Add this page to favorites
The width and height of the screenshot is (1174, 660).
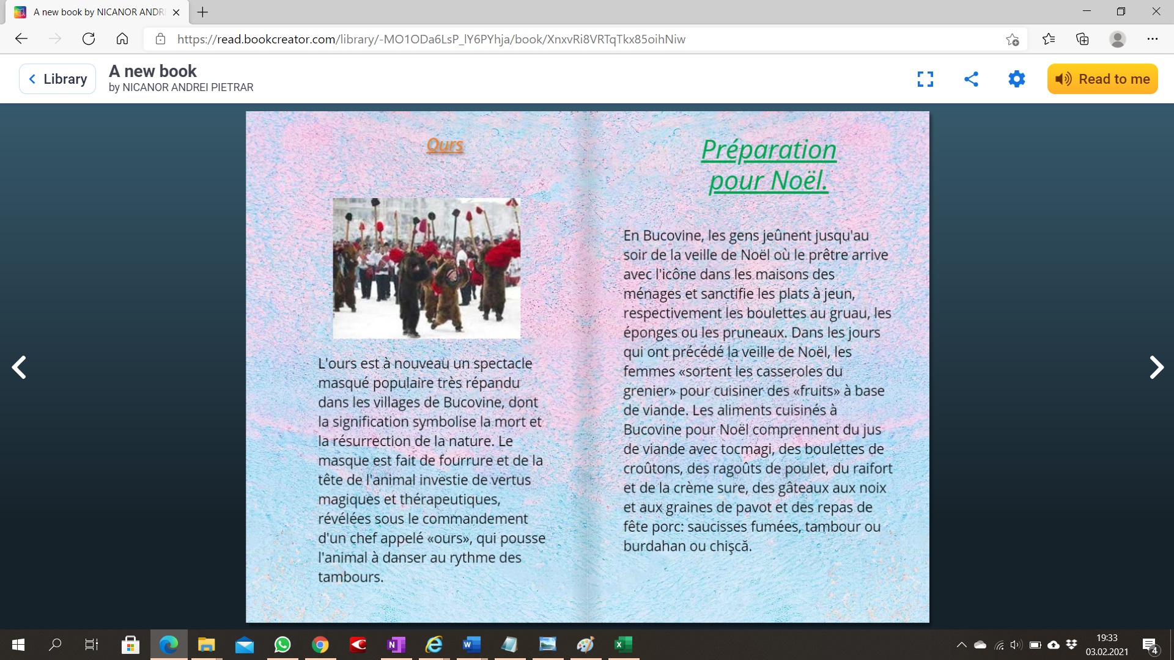pyautogui.click(x=1012, y=39)
